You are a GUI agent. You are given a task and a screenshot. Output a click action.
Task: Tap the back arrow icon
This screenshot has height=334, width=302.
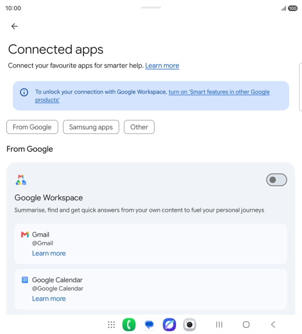[15, 26]
